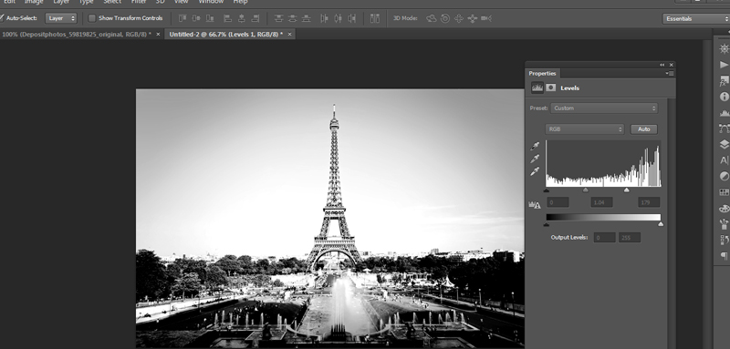Select the 3D slide mode icon

473,18
